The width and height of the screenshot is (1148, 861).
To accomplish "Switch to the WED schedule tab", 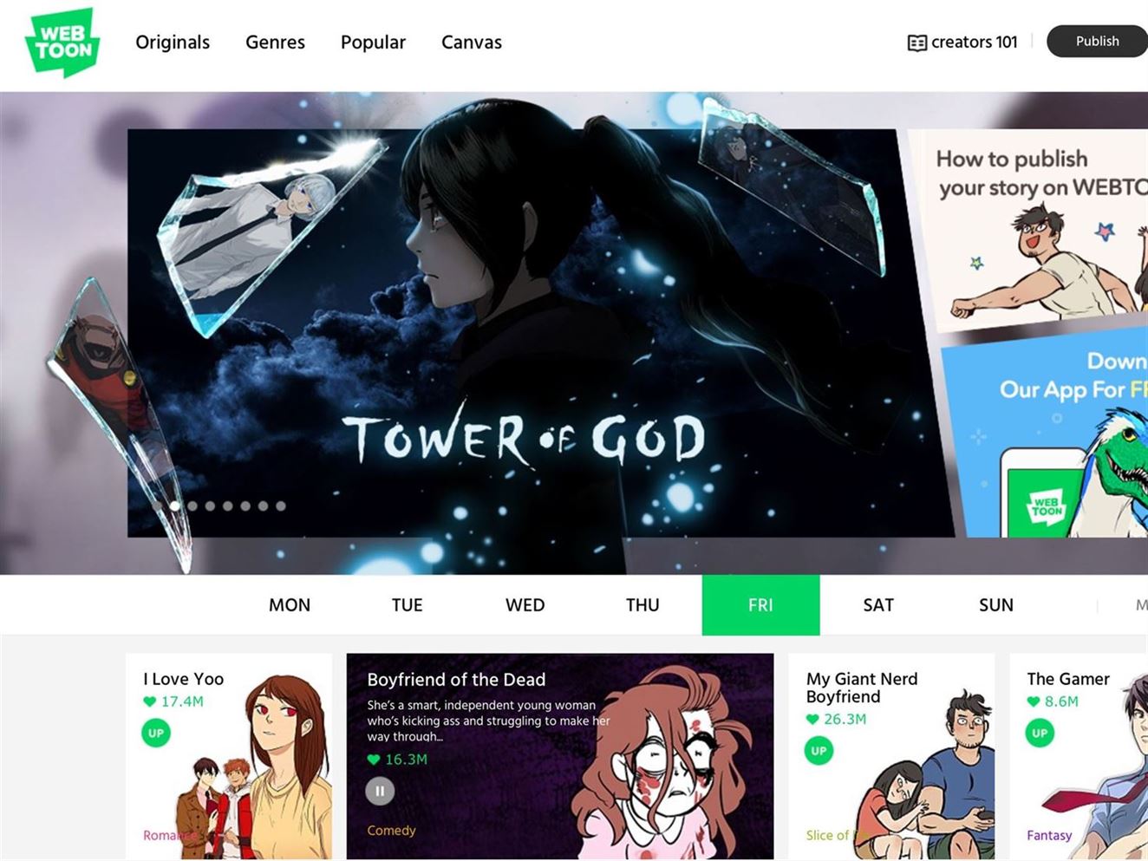I will click(x=525, y=605).
